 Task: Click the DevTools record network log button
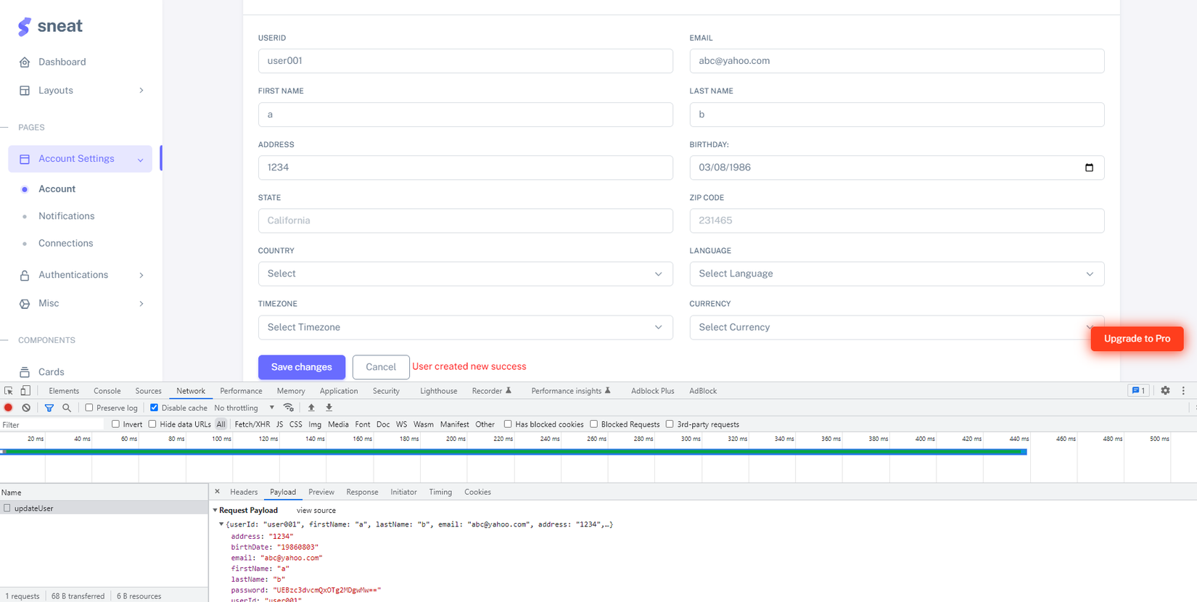point(9,408)
